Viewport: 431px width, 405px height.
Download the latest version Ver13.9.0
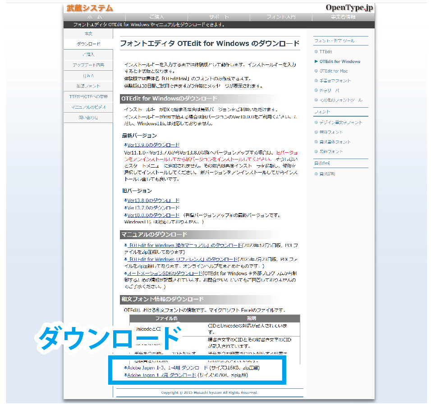click(153, 145)
